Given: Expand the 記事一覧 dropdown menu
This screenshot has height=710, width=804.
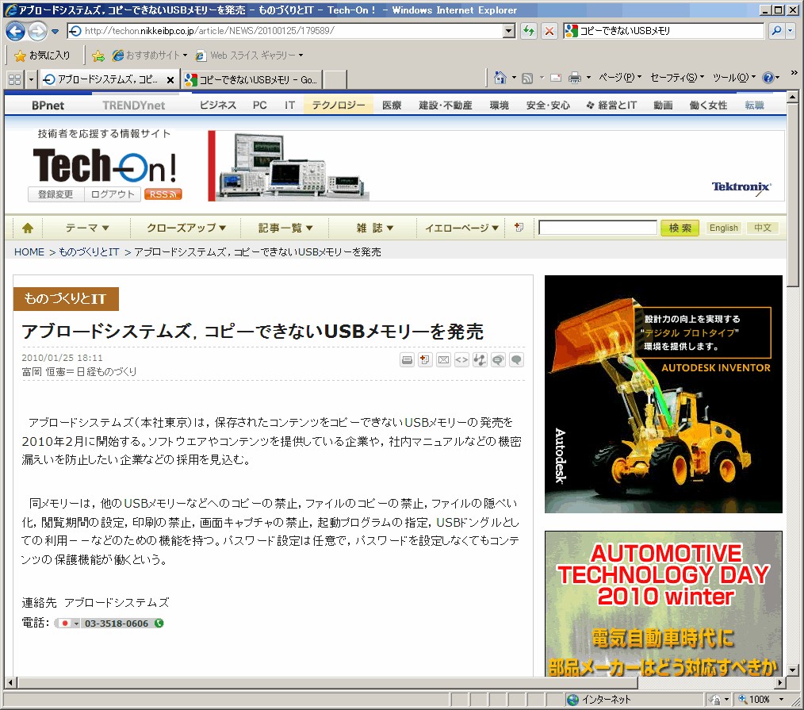Looking at the screenshot, I should 285,228.
